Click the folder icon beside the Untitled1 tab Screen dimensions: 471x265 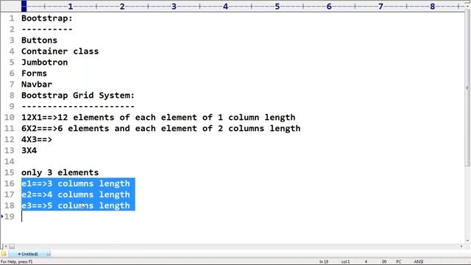(4, 254)
